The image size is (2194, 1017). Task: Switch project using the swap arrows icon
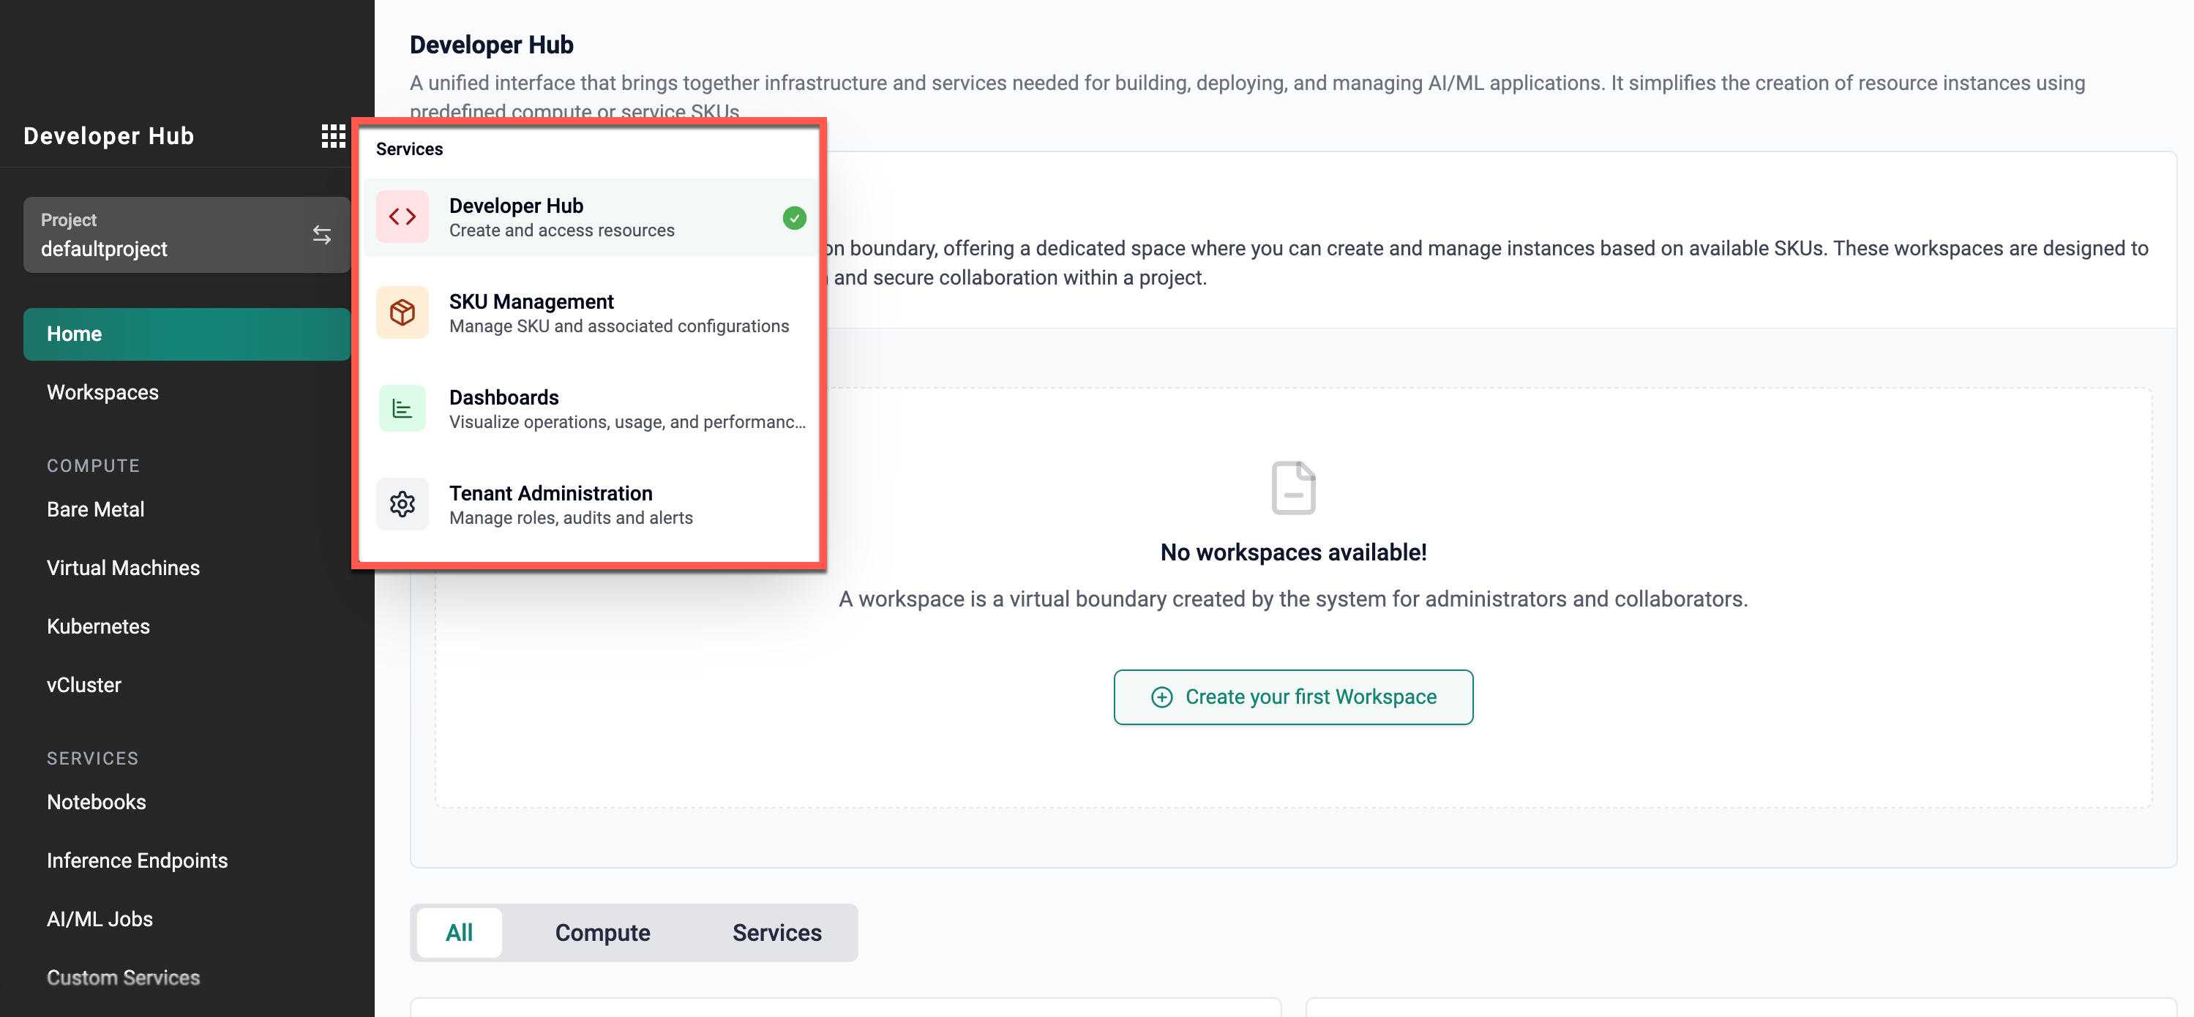[x=321, y=235]
